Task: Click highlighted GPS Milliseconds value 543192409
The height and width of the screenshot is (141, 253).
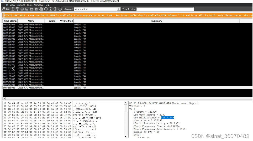Action: click(x=167, y=118)
